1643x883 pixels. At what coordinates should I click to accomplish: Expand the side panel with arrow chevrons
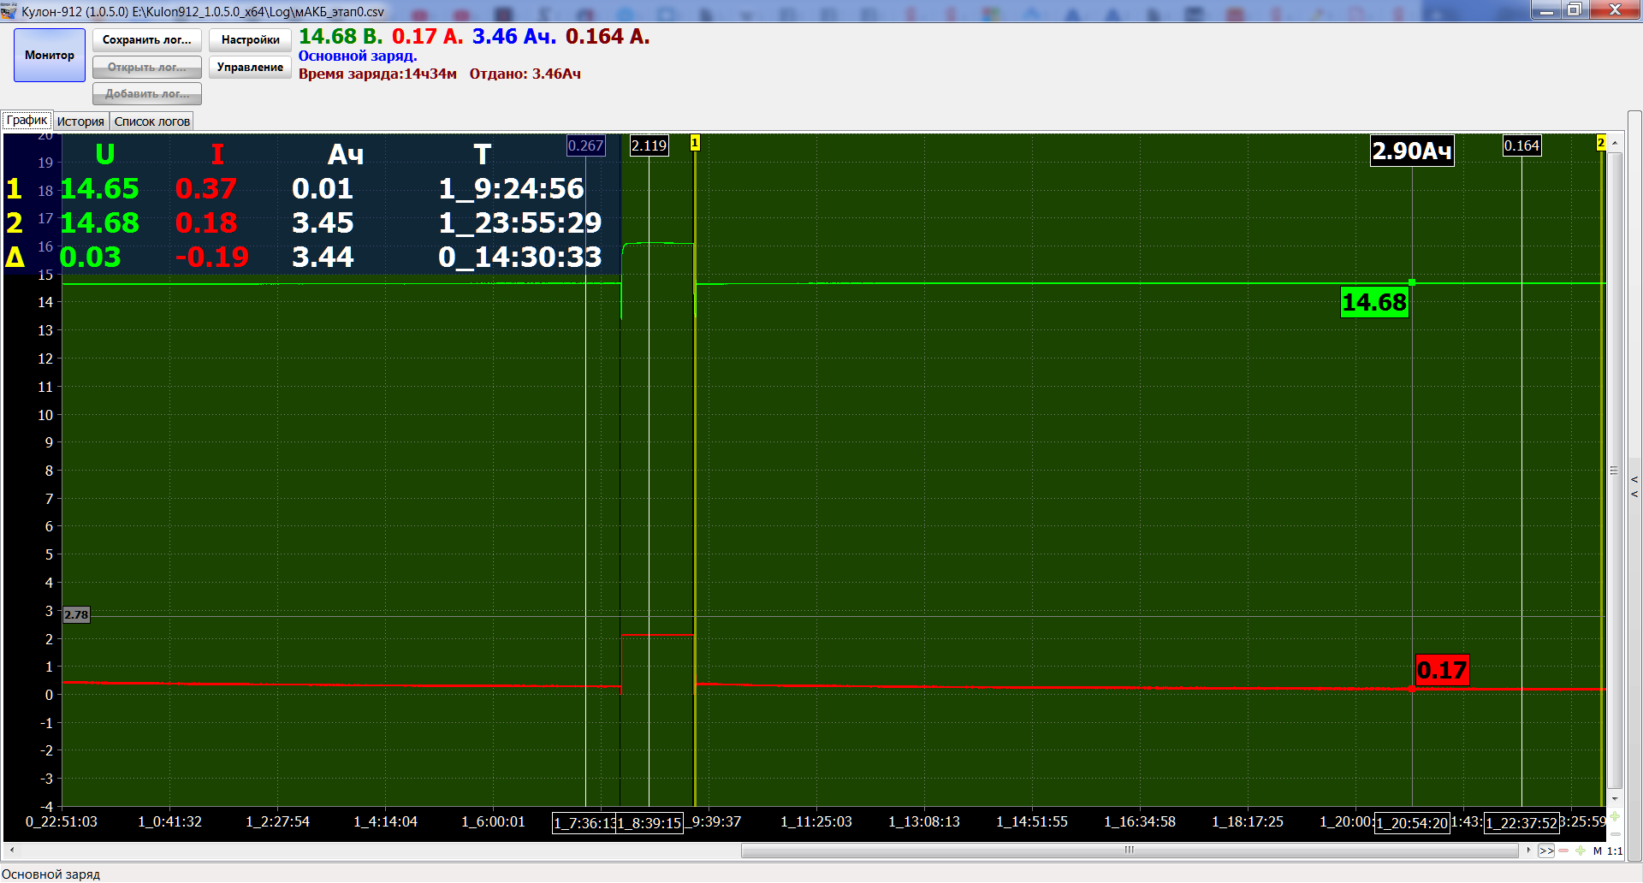click(x=1634, y=486)
